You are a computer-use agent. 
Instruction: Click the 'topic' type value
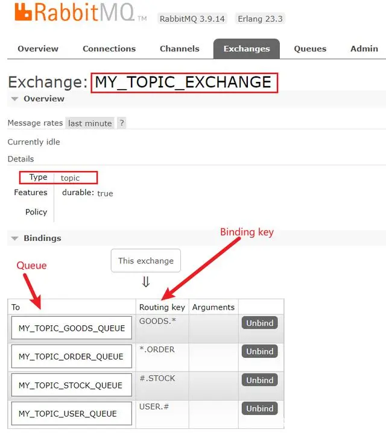coord(70,178)
